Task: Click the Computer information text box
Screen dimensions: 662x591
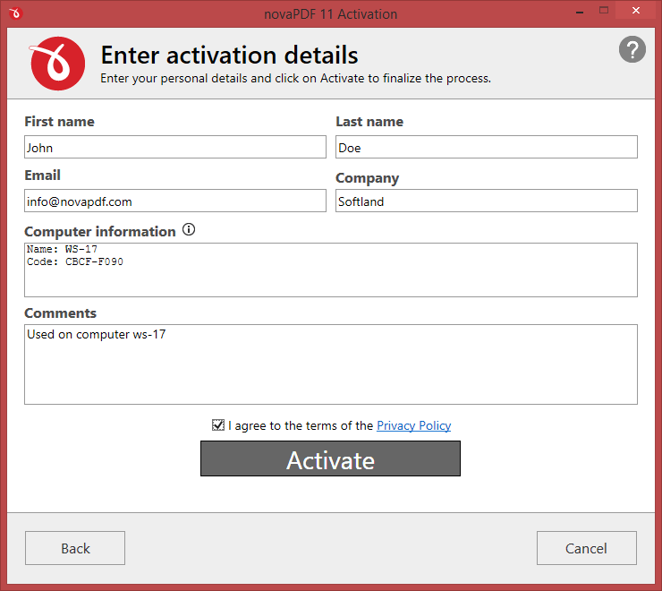Action: (x=331, y=270)
